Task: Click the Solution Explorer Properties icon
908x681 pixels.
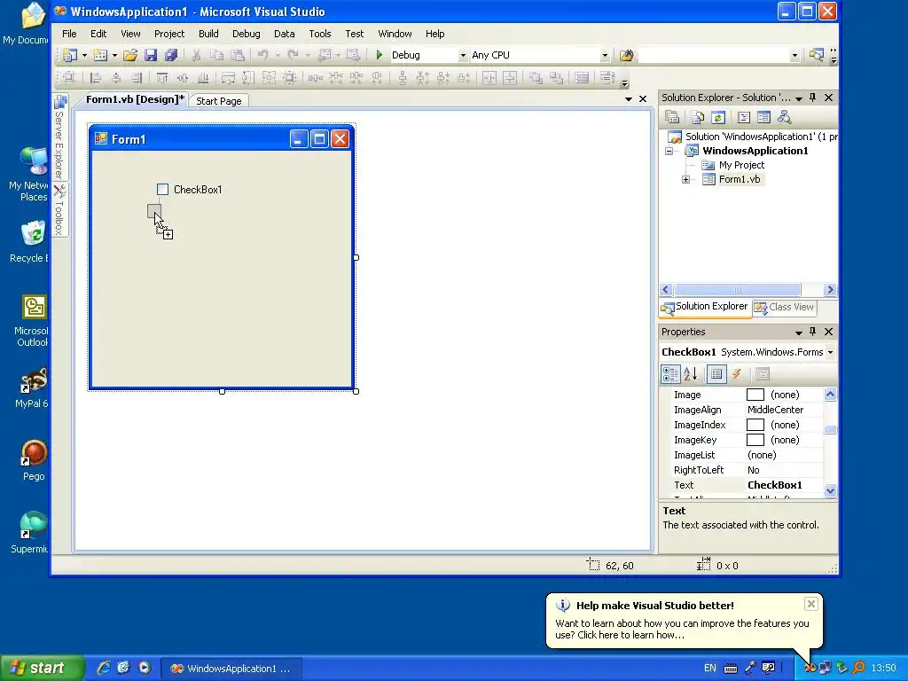Action: click(672, 118)
